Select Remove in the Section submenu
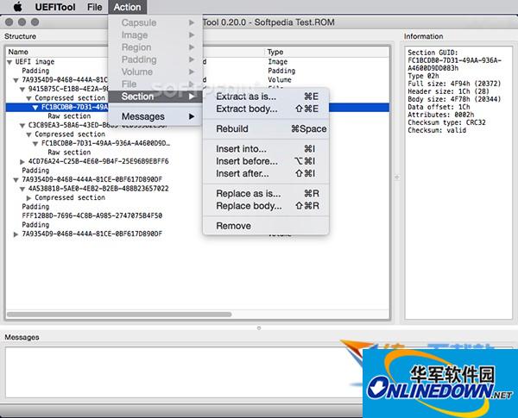Image resolution: width=518 pixels, height=418 pixels. (x=266, y=226)
